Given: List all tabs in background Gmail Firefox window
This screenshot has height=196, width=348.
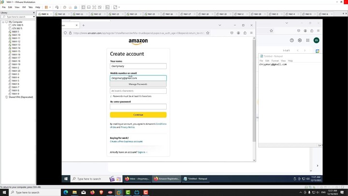Looking at the screenshot, I should 287,23.
